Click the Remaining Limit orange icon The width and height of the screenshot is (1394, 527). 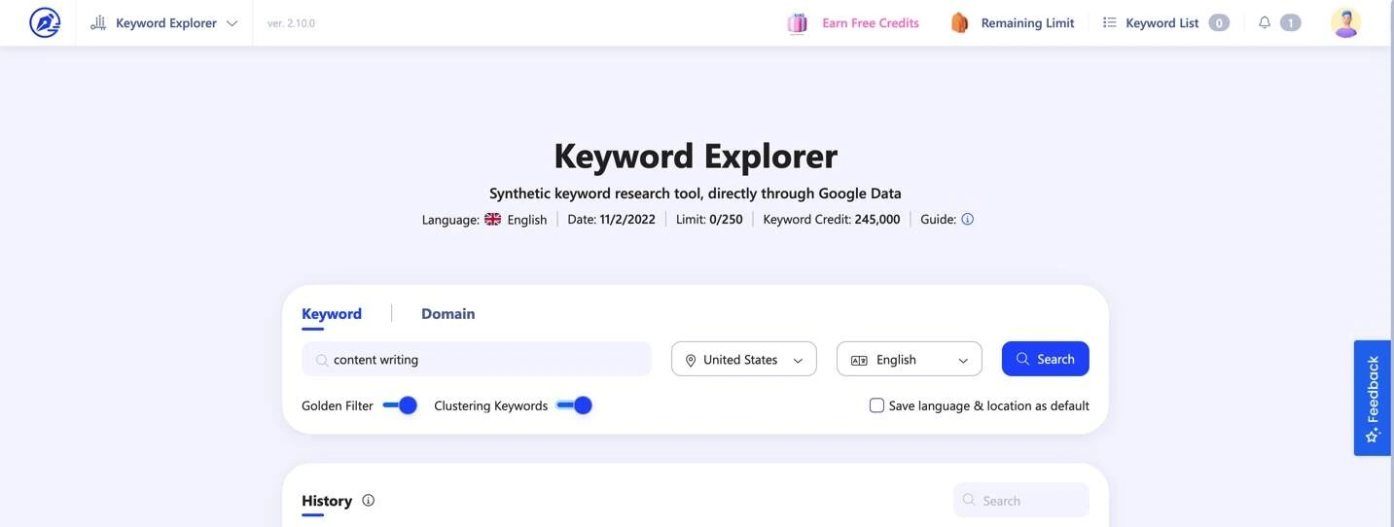[x=959, y=23]
